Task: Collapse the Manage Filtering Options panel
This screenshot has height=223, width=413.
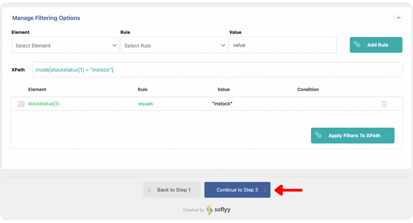Action: click(x=398, y=18)
